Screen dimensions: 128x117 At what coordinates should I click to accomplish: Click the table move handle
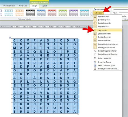10,37
